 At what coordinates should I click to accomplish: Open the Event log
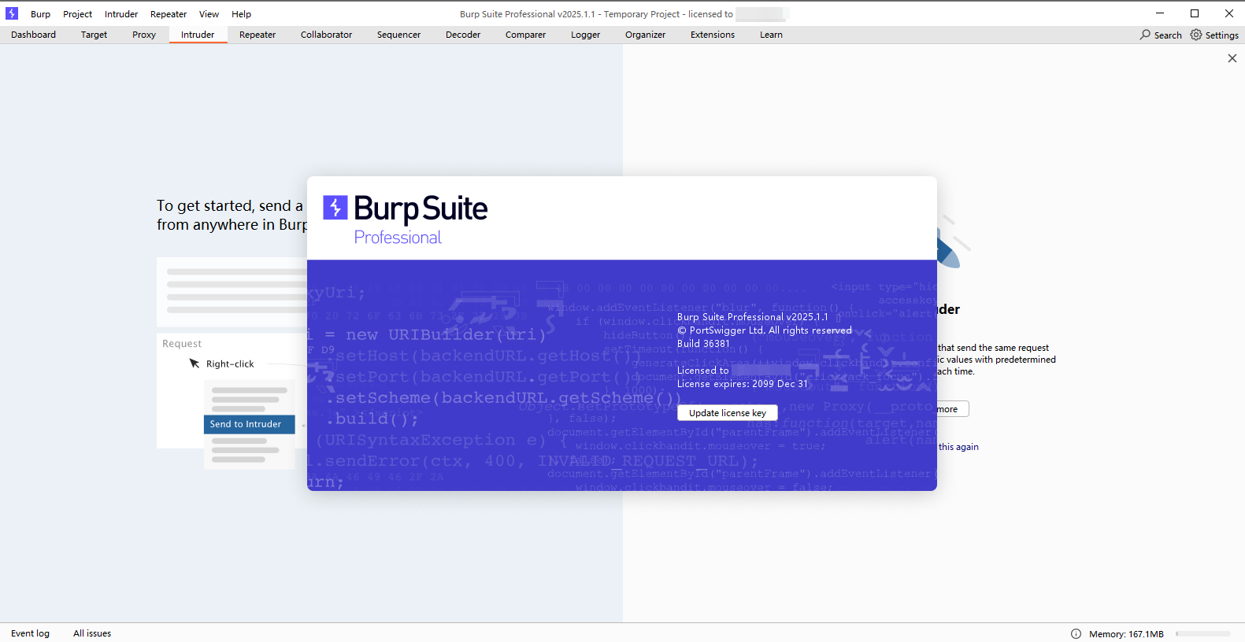[x=30, y=633]
